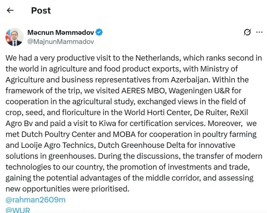Open Məcnun Məmmədov's profile picture
The image size is (267, 213).
(x=14, y=37)
